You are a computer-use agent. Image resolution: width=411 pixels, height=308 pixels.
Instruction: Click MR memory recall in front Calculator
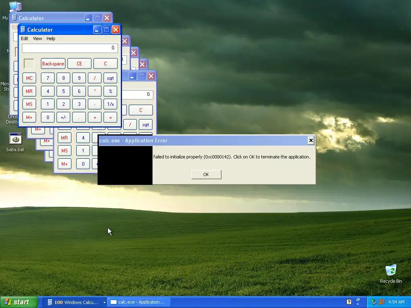click(29, 91)
